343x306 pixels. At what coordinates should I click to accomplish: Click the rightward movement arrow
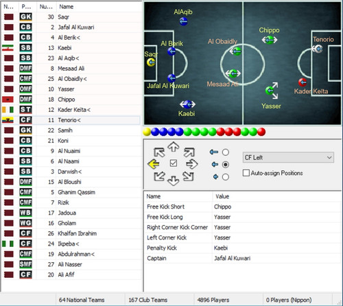(192, 164)
